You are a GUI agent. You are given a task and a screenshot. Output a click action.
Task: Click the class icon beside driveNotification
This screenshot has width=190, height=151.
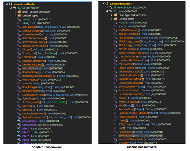coord(111,7)
